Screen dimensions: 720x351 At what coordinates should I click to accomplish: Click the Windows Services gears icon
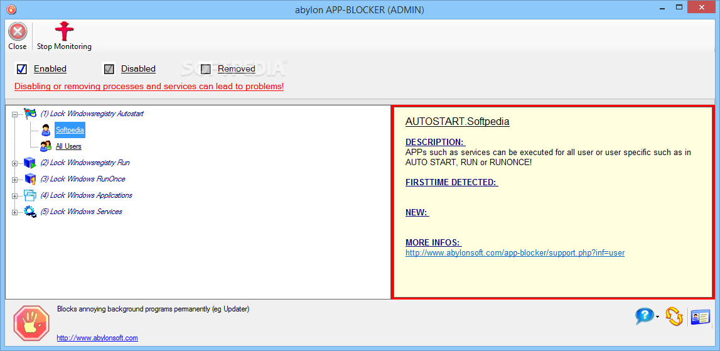click(x=30, y=212)
